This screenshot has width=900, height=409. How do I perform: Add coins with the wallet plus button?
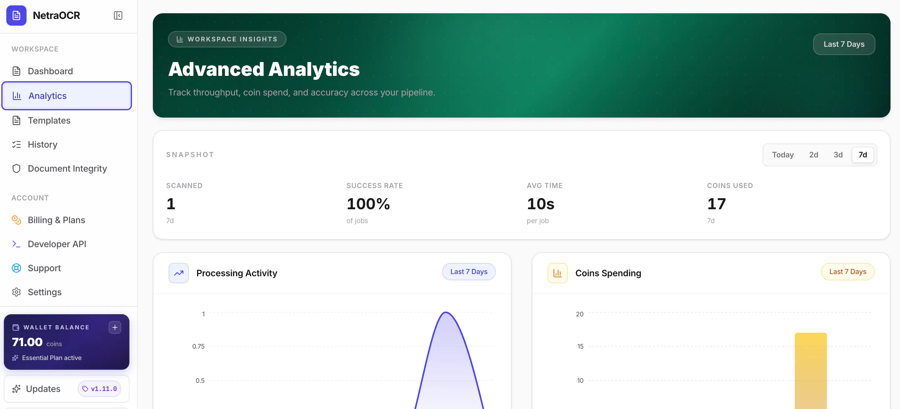[x=115, y=327]
